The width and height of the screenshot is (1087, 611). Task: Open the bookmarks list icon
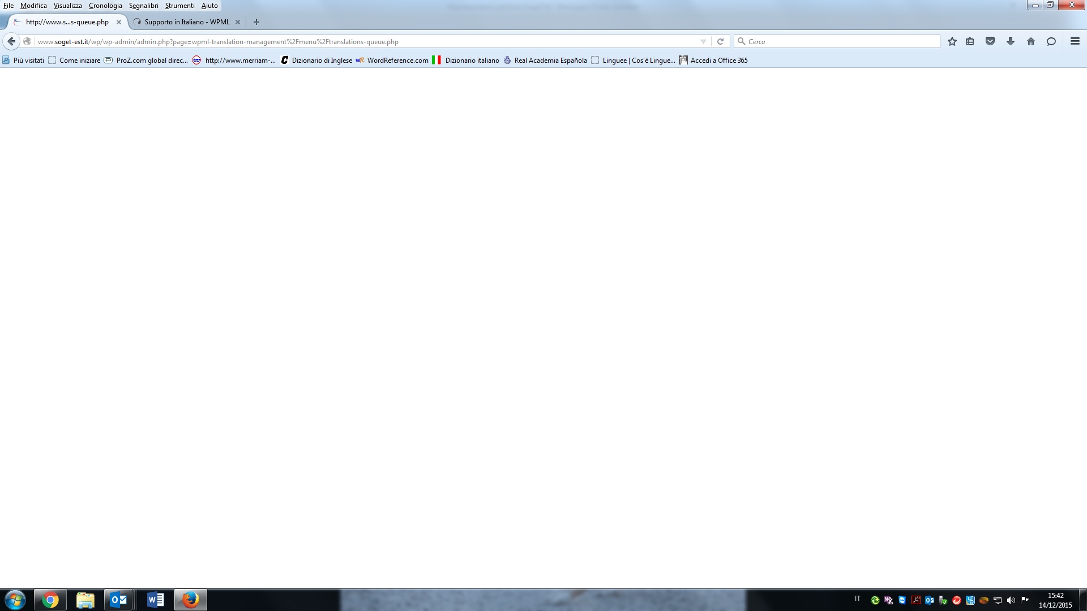[970, 41]
